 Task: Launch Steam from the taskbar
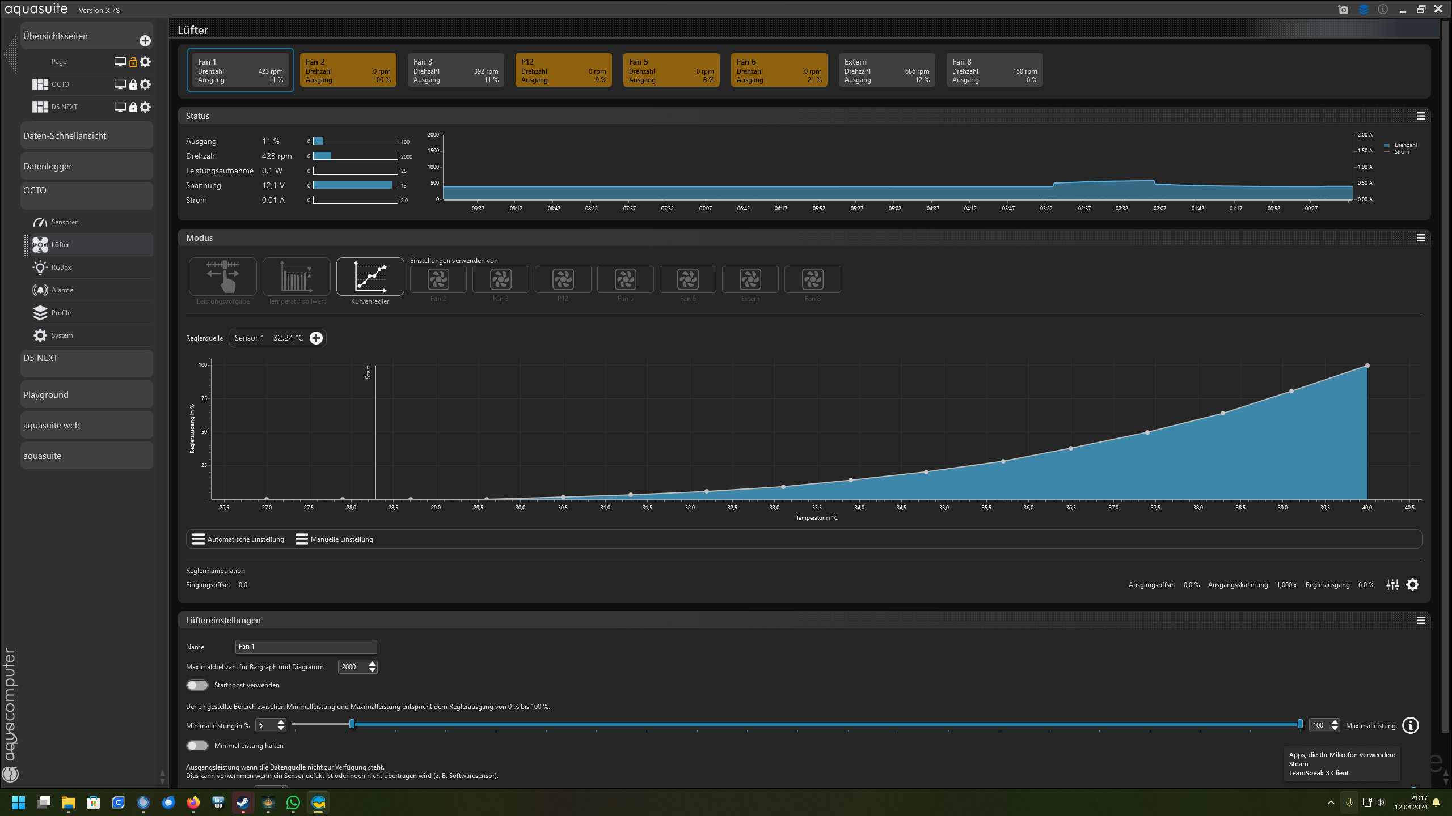243,802
